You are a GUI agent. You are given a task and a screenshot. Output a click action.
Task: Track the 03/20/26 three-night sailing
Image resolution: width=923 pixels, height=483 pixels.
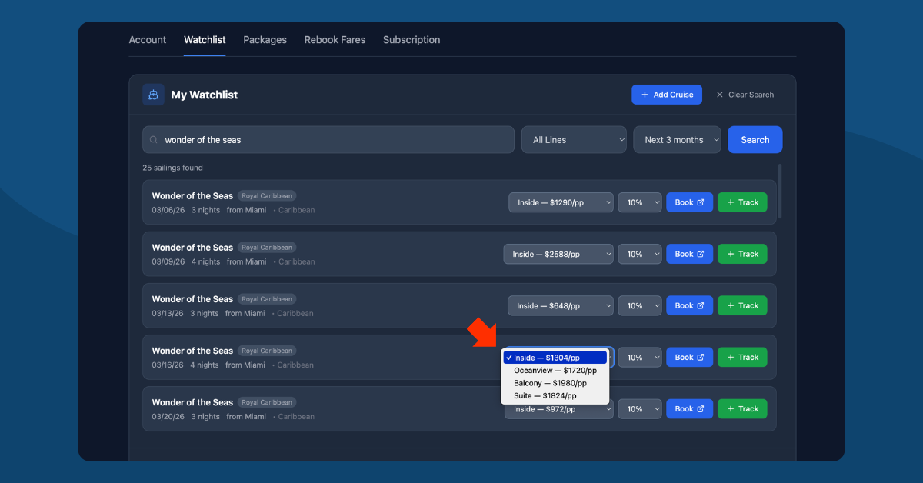pos(741,409)
